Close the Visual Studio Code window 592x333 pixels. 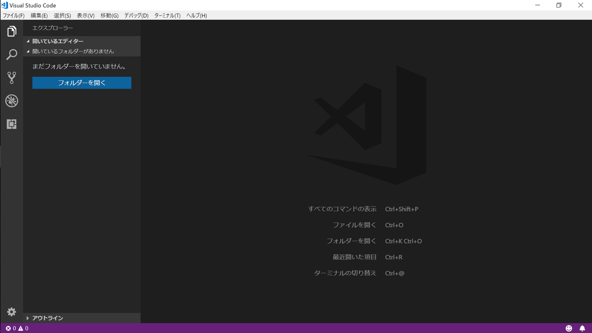580,5
